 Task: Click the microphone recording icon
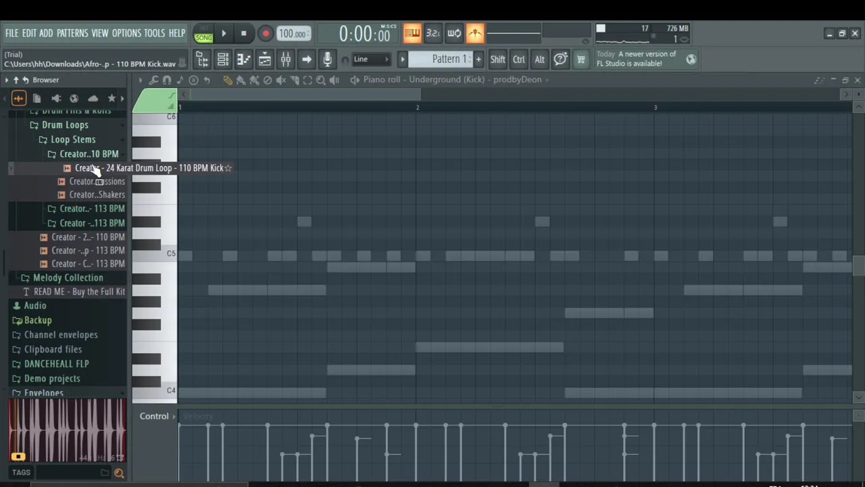click(327, 60)
